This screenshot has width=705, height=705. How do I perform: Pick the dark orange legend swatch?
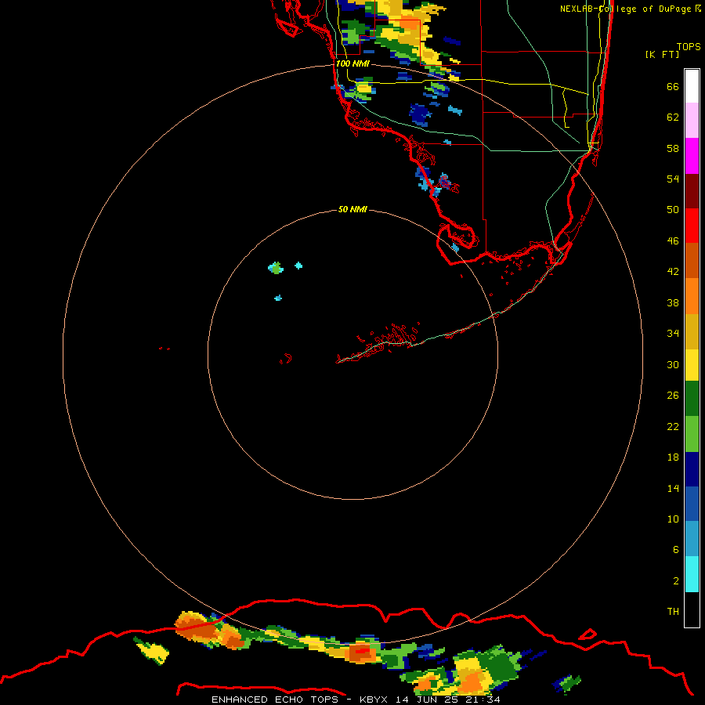click(x=692, y=260)
